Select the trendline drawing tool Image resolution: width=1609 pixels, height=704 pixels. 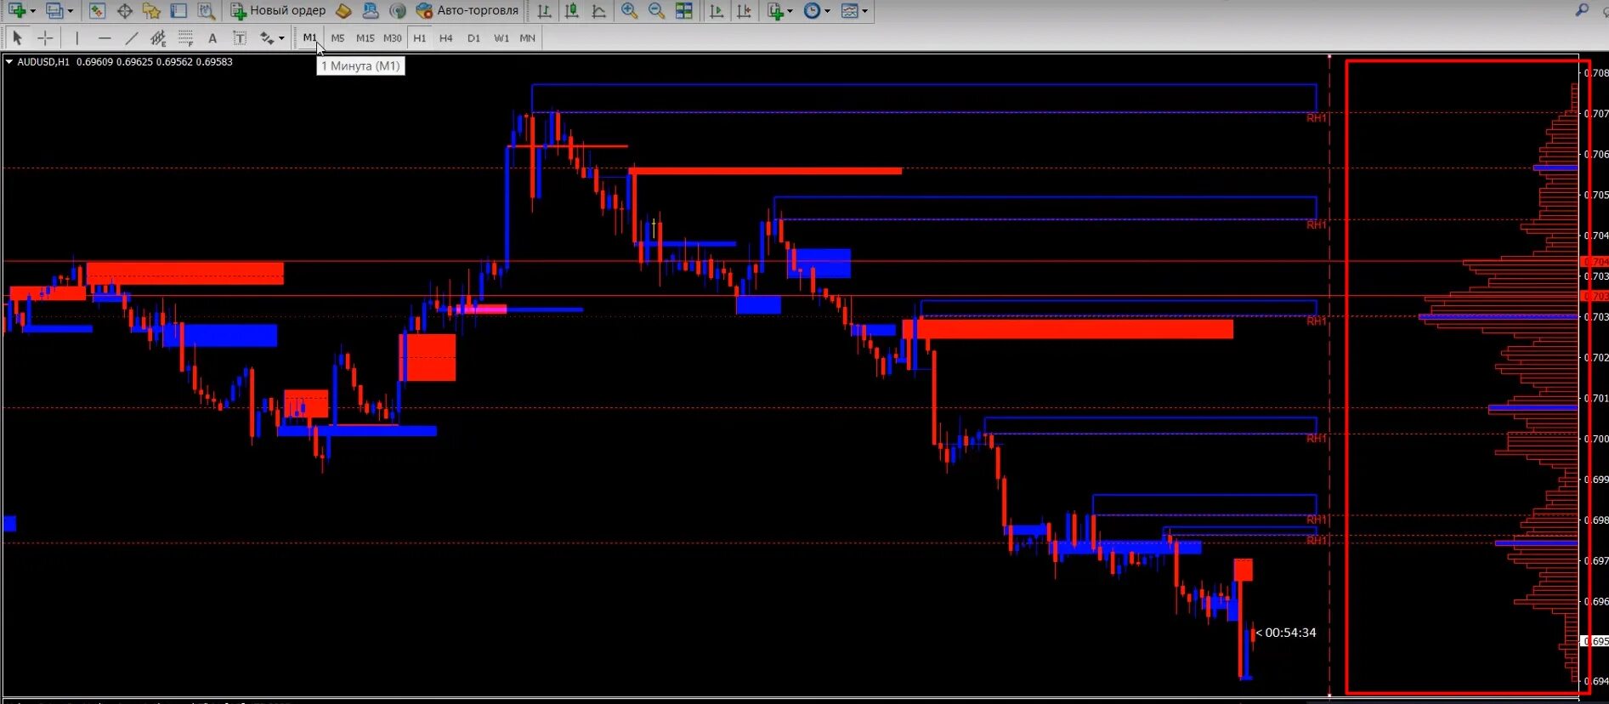coord(131,38)
